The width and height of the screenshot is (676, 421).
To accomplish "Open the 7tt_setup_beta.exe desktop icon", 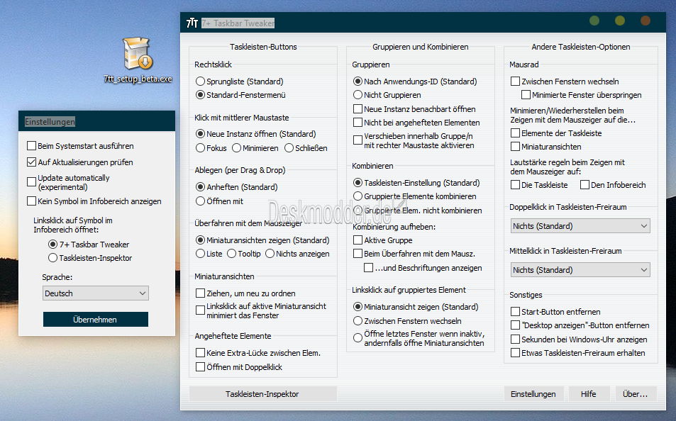I will pos(138,60).
